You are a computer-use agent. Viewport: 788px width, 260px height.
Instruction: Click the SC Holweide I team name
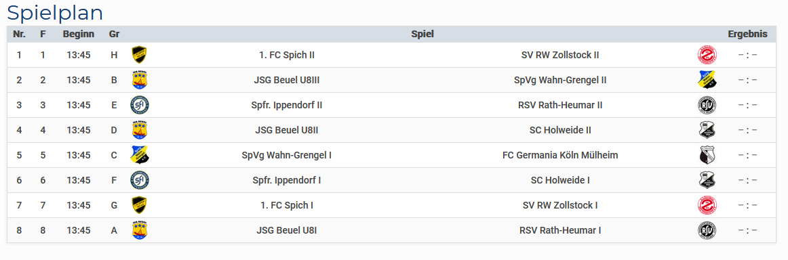tap(560, 180)
